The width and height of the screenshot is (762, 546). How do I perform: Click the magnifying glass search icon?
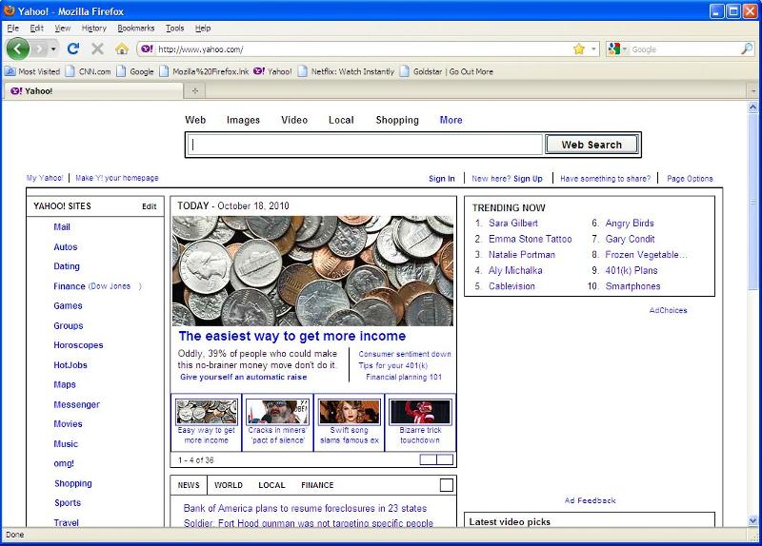tap(747, 49)
